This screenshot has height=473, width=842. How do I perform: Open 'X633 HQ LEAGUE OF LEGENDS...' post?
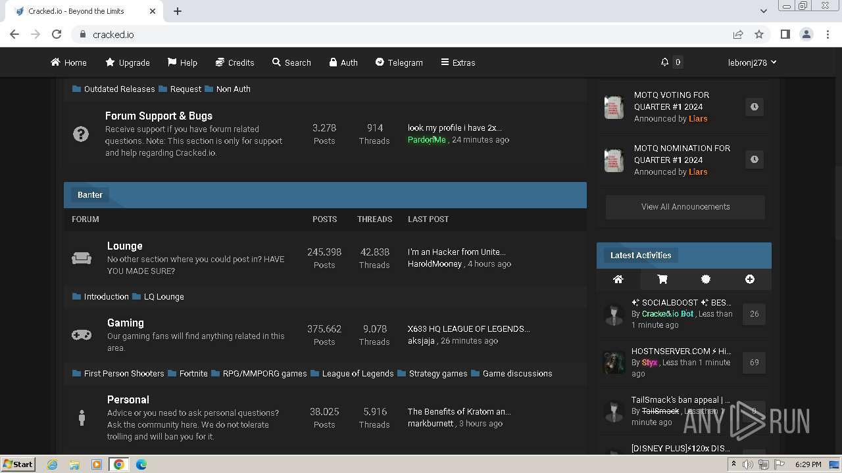click(x=469, y=328)
